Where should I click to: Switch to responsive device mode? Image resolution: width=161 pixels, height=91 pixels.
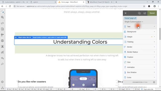tap(2, 29)
